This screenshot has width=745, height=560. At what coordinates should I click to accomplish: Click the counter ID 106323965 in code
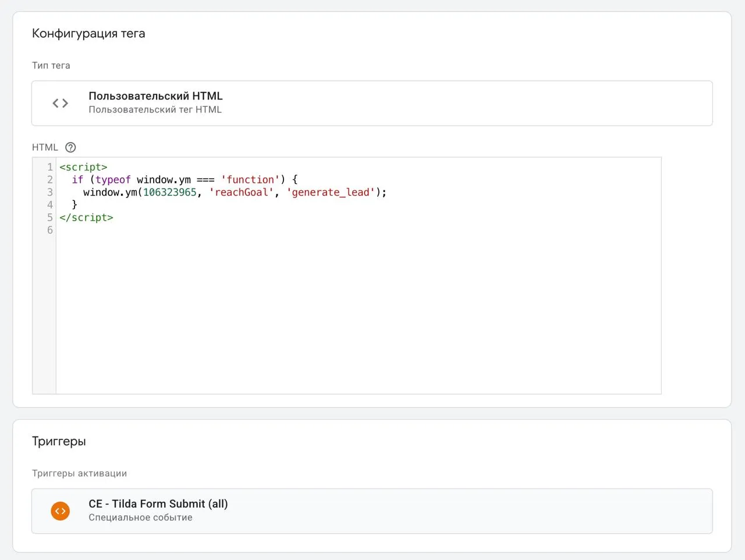coord(170,192)
